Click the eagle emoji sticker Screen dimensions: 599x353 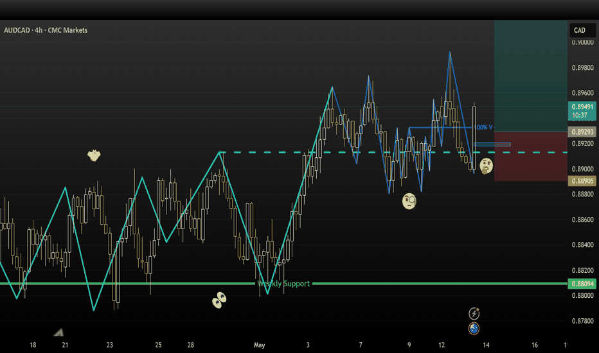pyautogui.click(x=94, y=155)
